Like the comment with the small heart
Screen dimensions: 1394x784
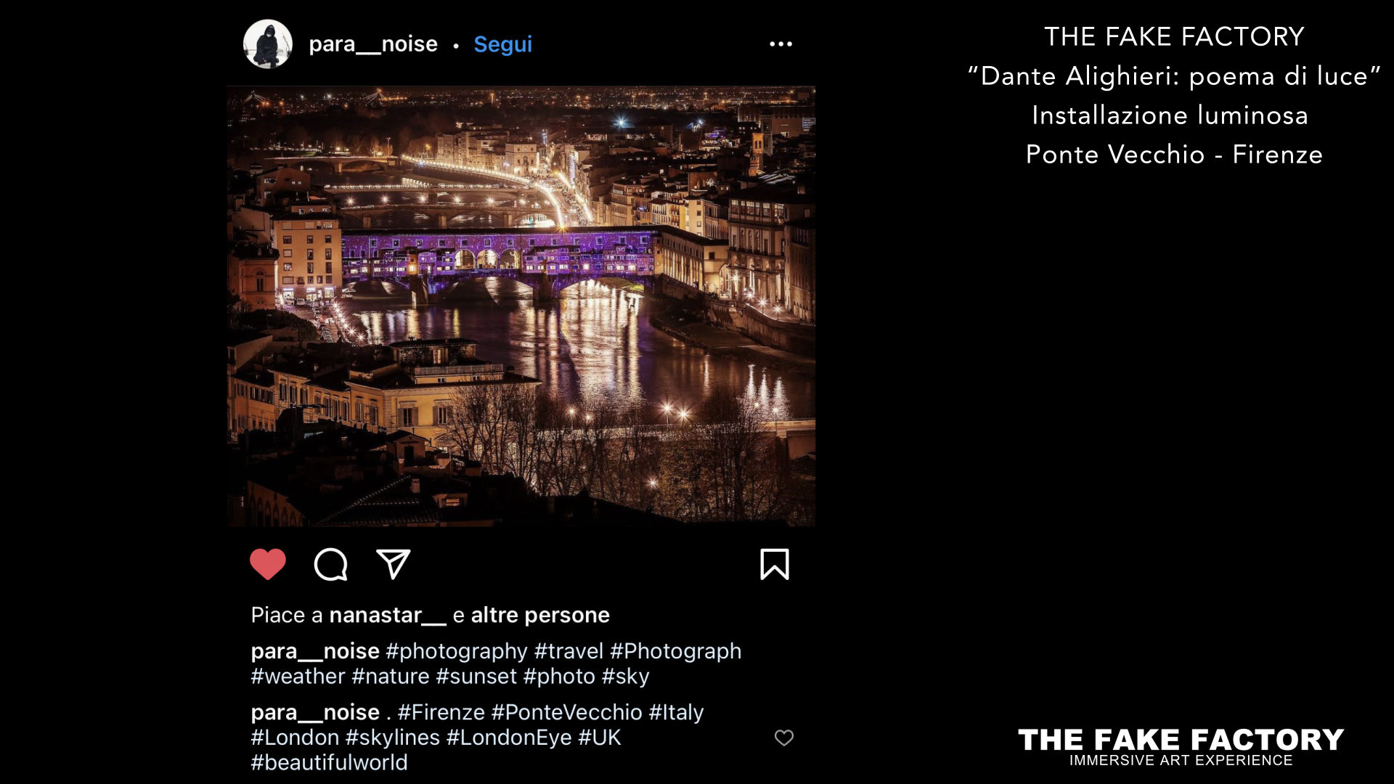[784, 738]
